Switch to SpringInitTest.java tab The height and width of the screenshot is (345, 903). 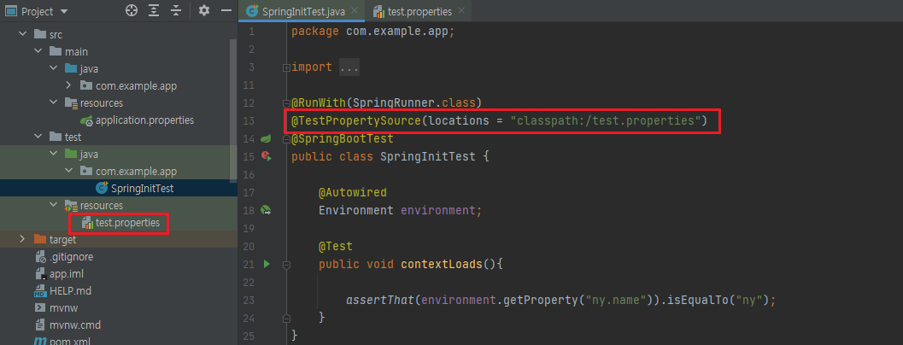click(303, 11)
